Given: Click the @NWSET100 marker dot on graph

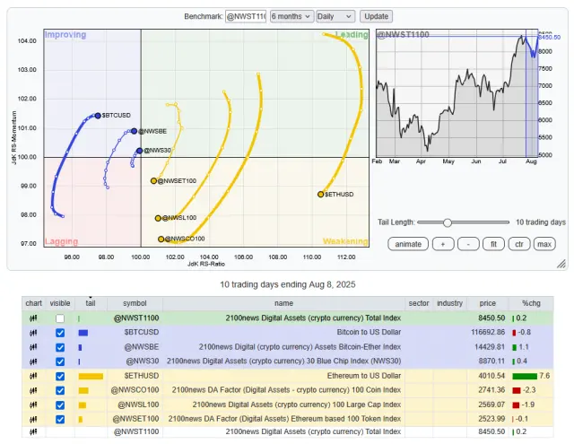Looking at the screenshot, I should point(153,181).
